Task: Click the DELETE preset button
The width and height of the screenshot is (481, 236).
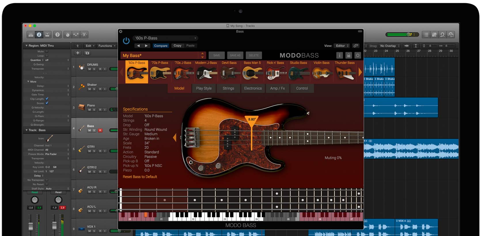Action: click(x=254, y=55)
